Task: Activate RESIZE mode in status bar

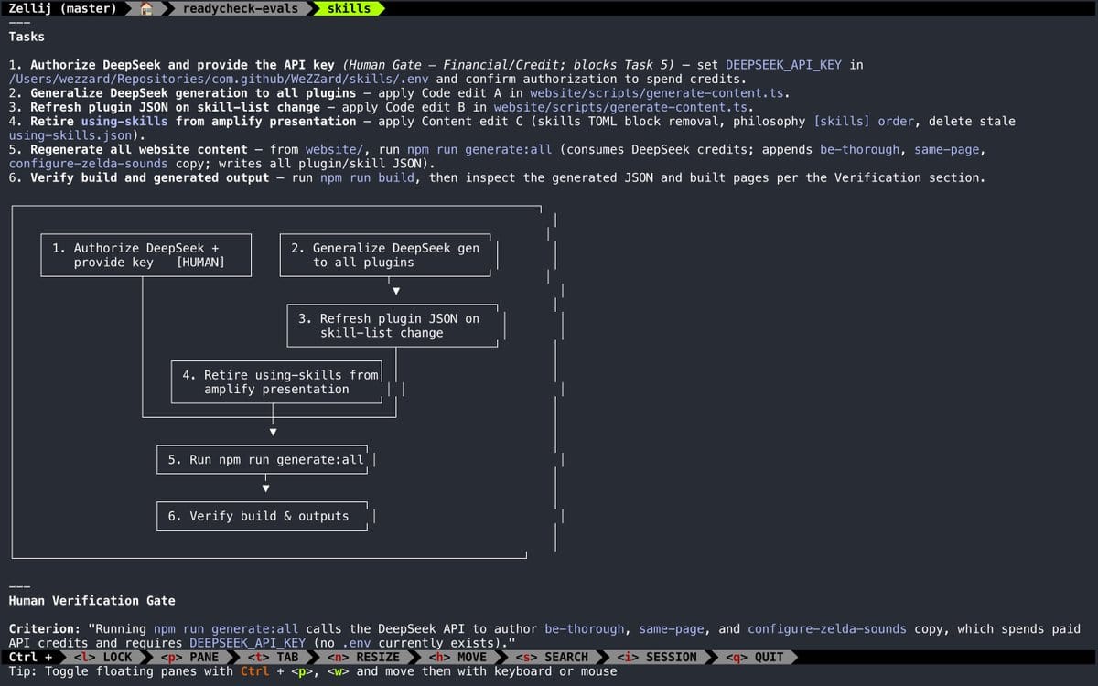Action: (362, 657)
